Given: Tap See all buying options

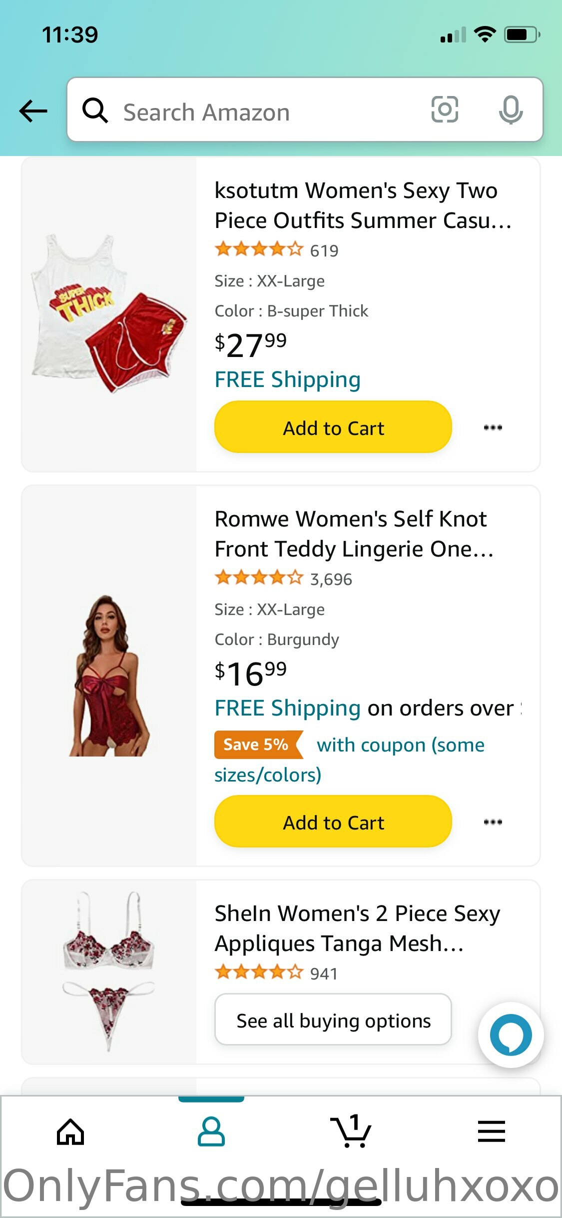Looking at the screenshot, I should (x=333, y=1020).
